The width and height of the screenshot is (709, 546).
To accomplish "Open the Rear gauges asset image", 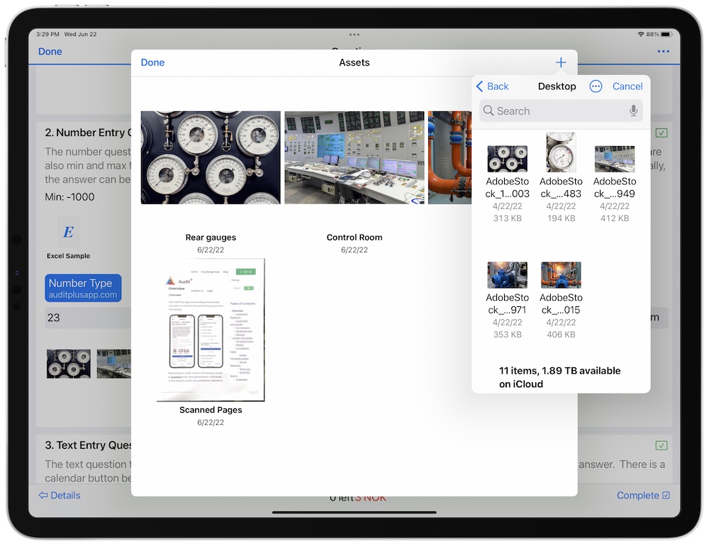I will (x=211, y=157).
